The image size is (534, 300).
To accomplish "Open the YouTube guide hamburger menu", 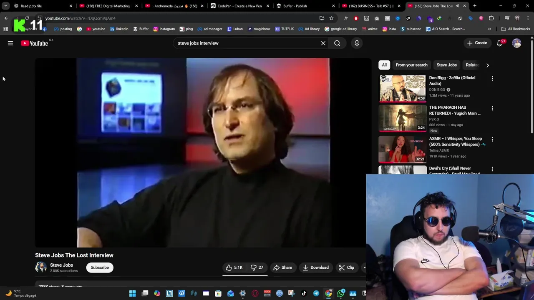I will pos(10,43).
